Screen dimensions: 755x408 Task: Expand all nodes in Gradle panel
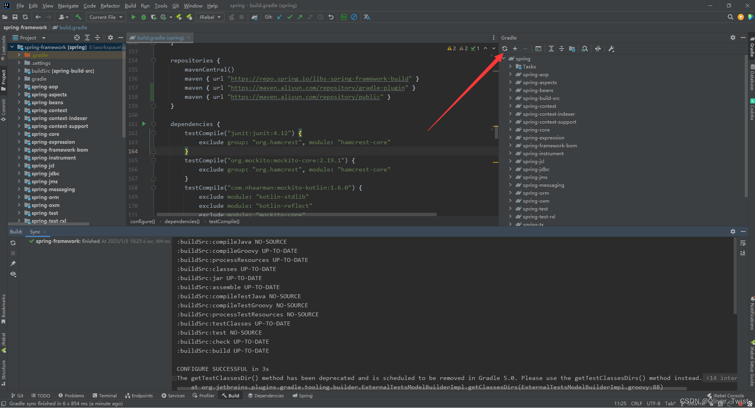click(551, 49)
